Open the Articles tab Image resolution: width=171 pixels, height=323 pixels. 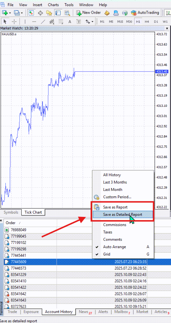coord(162,312)
